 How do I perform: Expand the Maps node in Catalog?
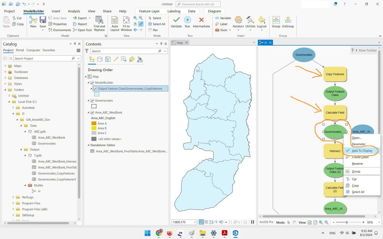pos(5,66)
